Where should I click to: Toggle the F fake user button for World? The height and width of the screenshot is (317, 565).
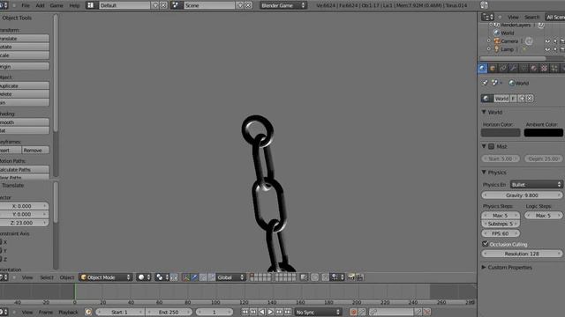tap(513, 99)
